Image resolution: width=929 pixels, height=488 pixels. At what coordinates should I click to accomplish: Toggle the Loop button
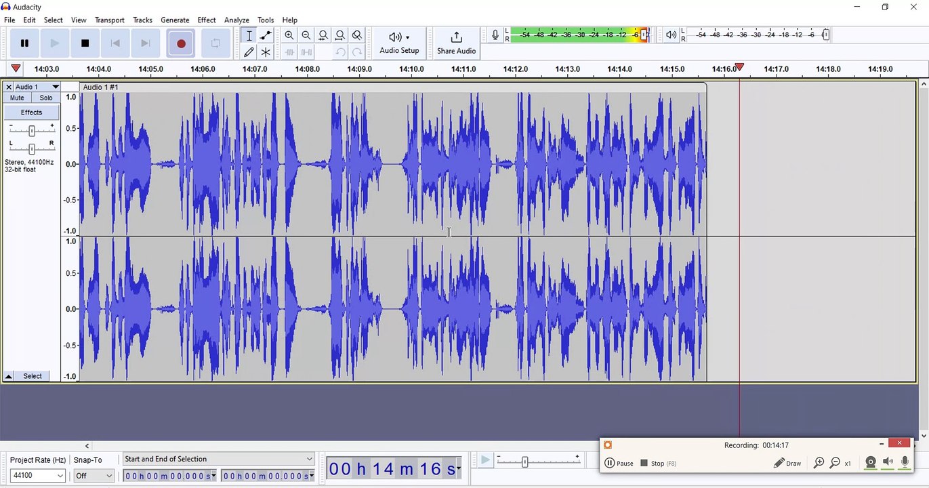click(x=215, y=43)
